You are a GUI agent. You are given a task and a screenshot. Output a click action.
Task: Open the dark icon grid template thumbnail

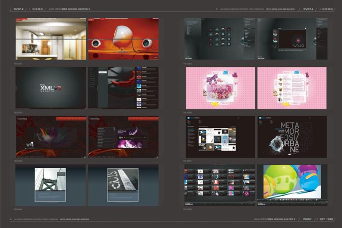pos(220,39)
